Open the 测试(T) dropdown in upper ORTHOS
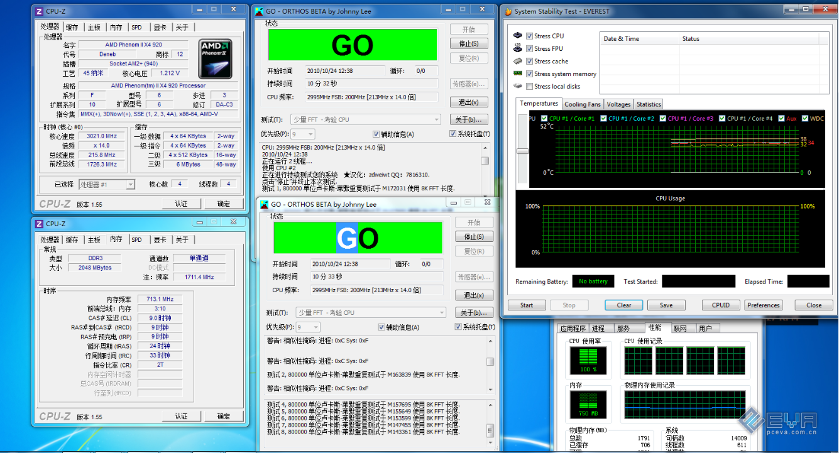Screen dimensions: 839x453 pos(366,119)
